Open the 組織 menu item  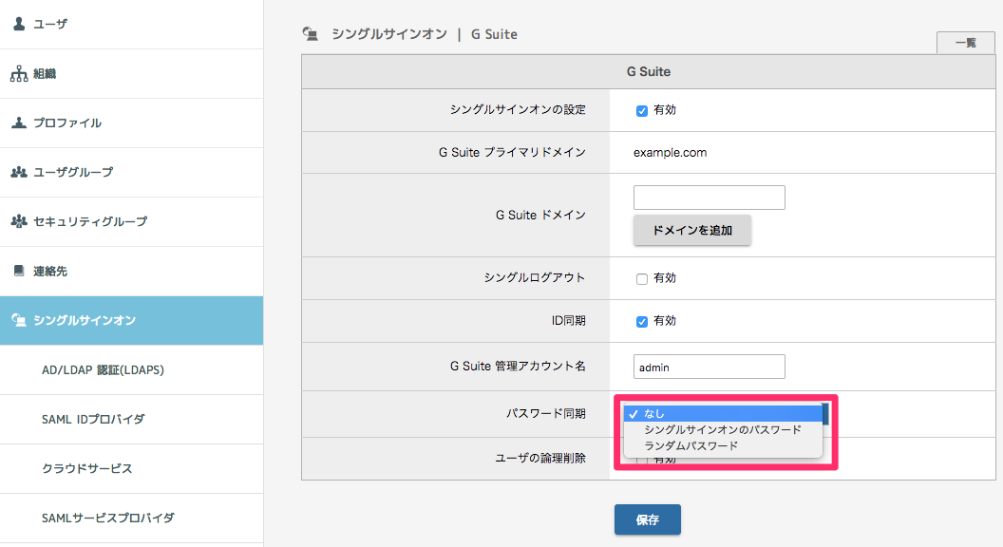[131, 73]
